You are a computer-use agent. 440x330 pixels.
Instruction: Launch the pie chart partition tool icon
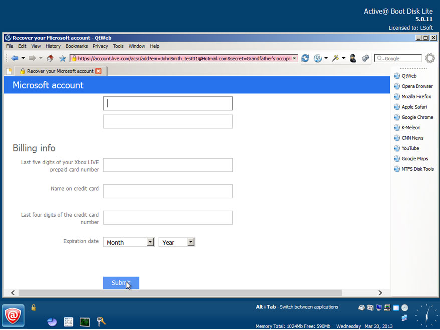[x=52, y=322]
